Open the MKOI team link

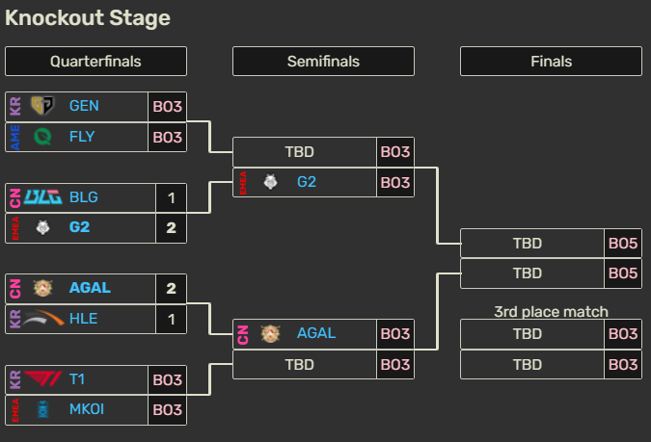click(x=87, y=410)
